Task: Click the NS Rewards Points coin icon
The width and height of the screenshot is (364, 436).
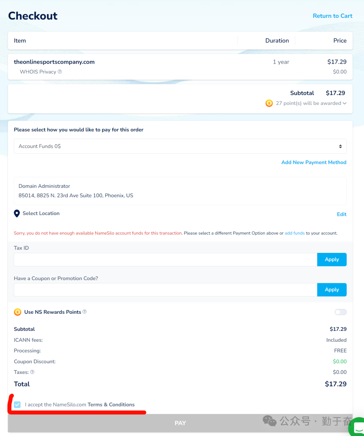Action: (x=18, y=312)
